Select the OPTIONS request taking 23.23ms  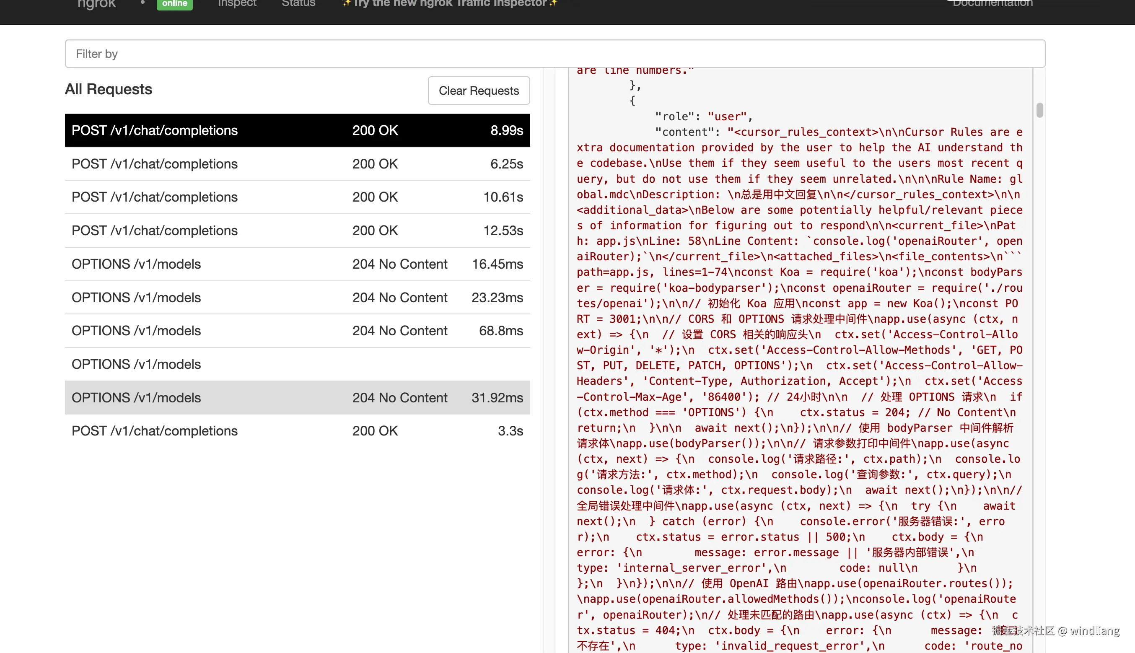tap(297, 297)
